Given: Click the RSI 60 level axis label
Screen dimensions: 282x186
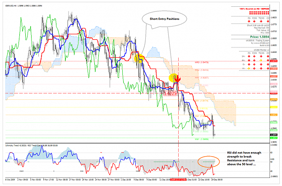Looking at the screenshot, I should 271,153.
